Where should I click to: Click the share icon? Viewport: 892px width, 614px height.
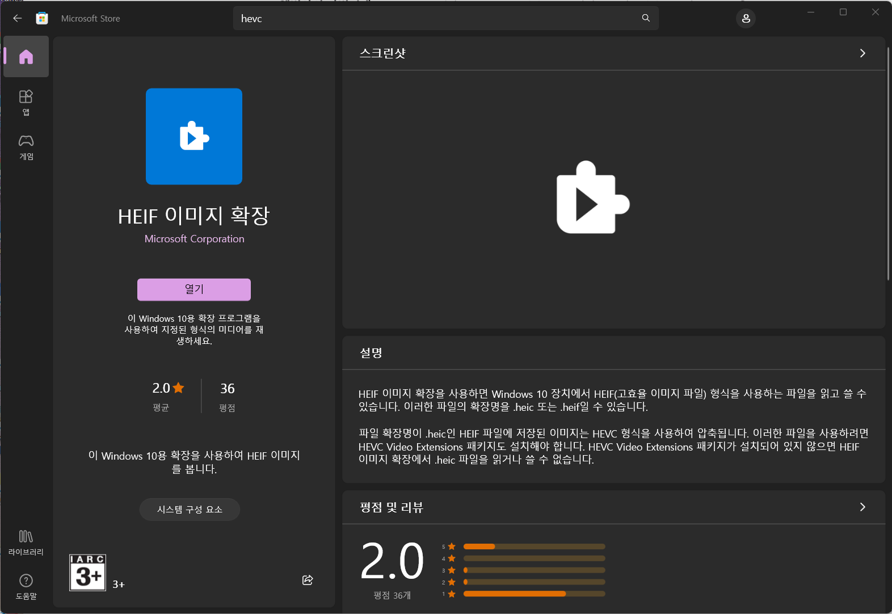pos(308,580)
